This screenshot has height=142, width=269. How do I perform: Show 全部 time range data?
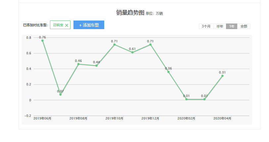[244, 26]
